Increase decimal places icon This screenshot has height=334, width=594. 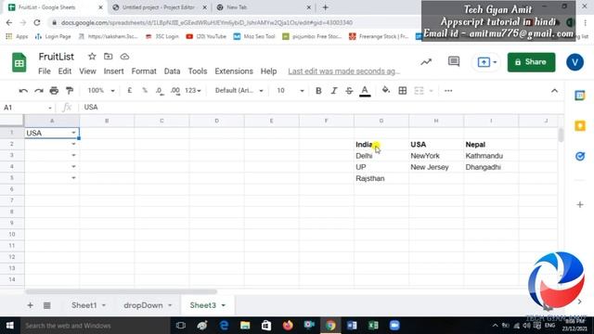point(175,91)
